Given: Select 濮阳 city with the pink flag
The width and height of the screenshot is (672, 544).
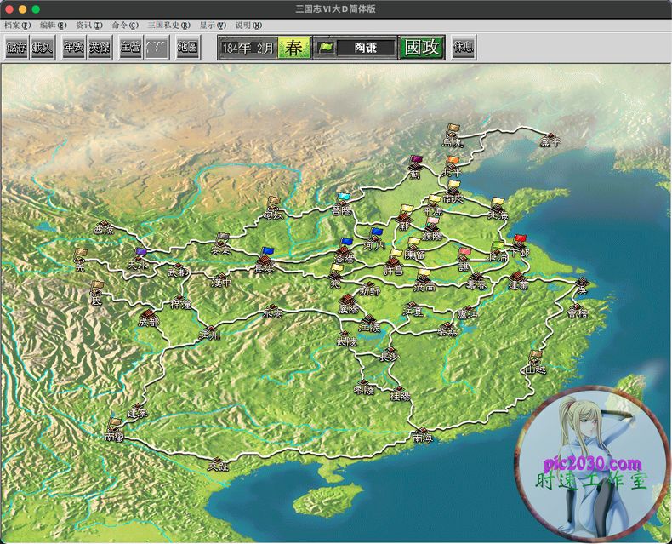Looking at the screenshot, I should tap(432, 229).
